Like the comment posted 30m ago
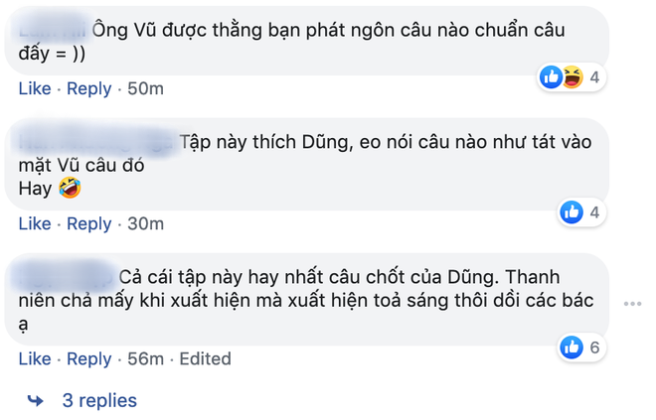The width and height of the screenshot is (656, 420). pyautogui.click(x=35, y=224)
